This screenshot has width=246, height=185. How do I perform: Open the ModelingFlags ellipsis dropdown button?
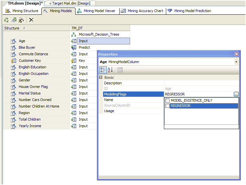pyautogui.click(x=236, y=94)
